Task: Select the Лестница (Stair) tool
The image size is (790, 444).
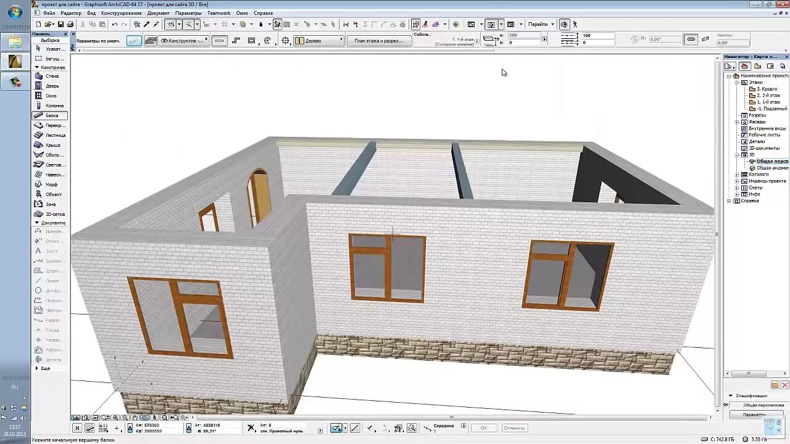Action: (49, 135)
